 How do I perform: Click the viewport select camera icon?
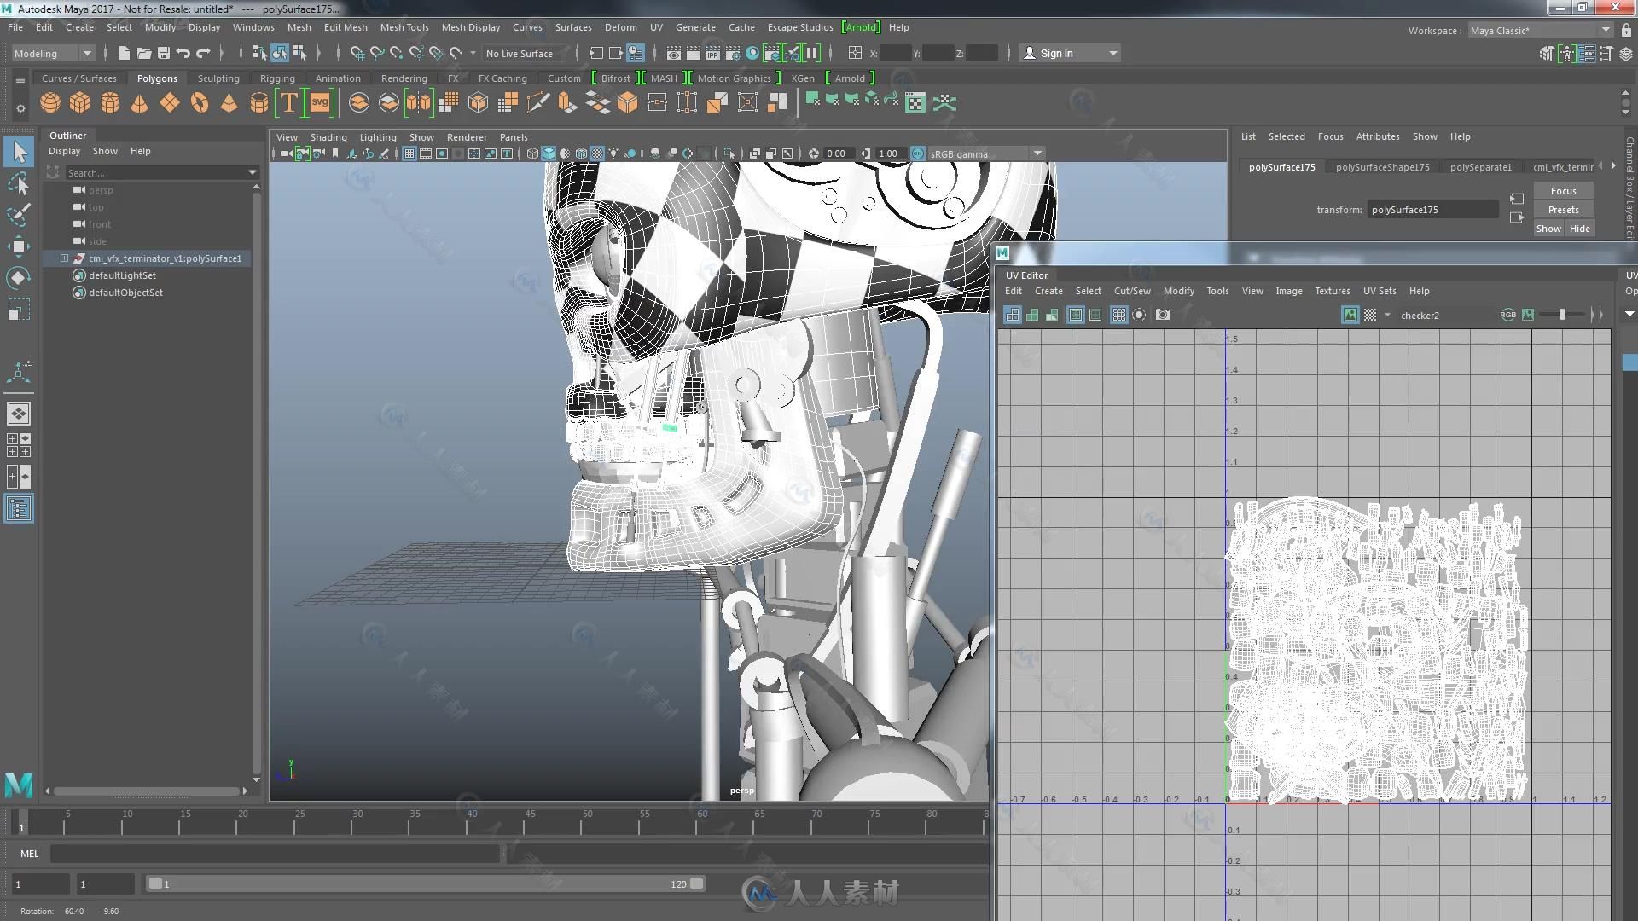[286, 153]
